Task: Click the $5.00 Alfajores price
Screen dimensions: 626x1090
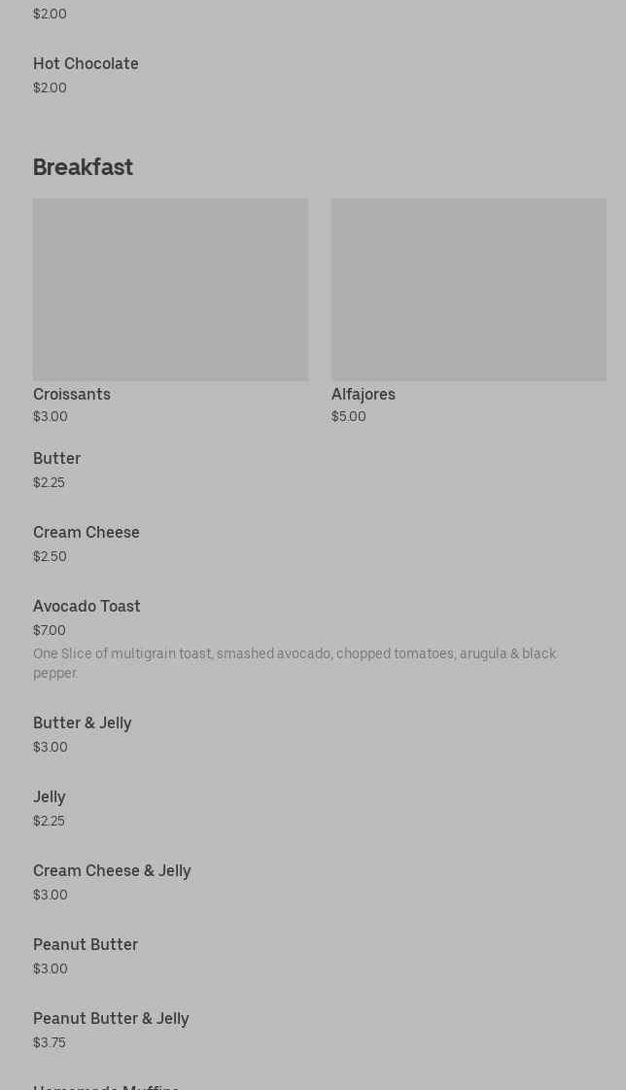Action: pyautogui.click(x=349, y=416)
